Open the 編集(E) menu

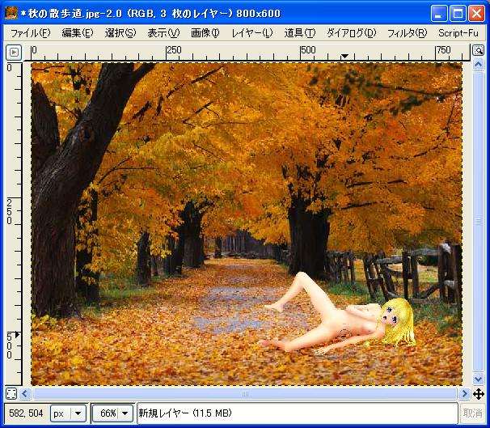pyautogui.click(x=78, y=33)
